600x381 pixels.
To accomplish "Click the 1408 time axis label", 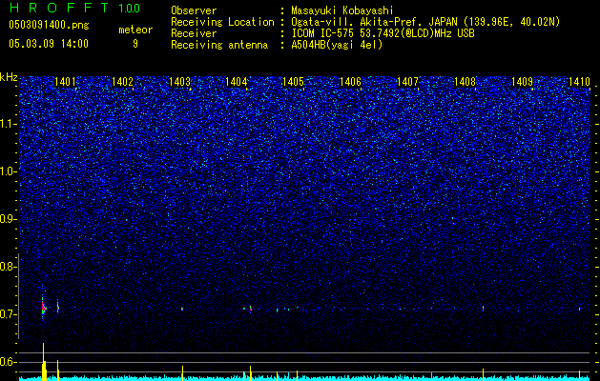I will point(465,82).
